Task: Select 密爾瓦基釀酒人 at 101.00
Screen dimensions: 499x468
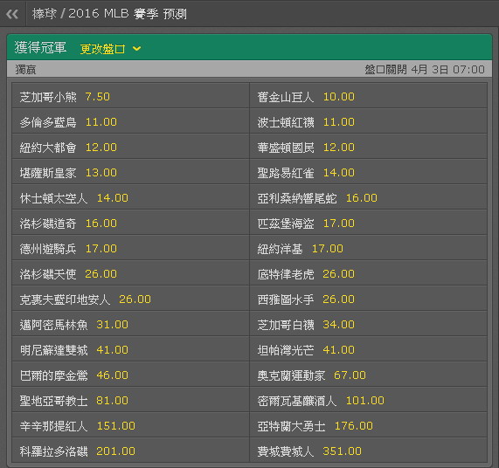Action: [x=368, y=400]
